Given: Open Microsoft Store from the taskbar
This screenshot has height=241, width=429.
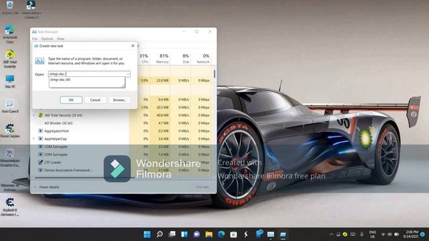Looking at the screenshot, I should [x=233, y=234].
